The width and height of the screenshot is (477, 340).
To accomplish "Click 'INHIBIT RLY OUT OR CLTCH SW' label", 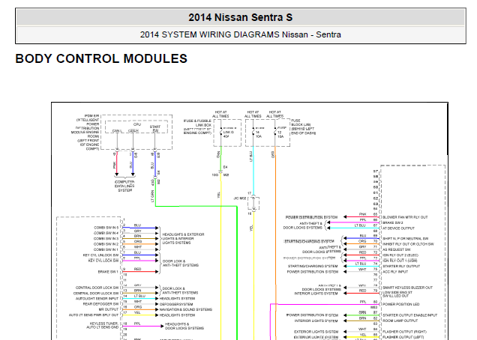I will 408,244.
